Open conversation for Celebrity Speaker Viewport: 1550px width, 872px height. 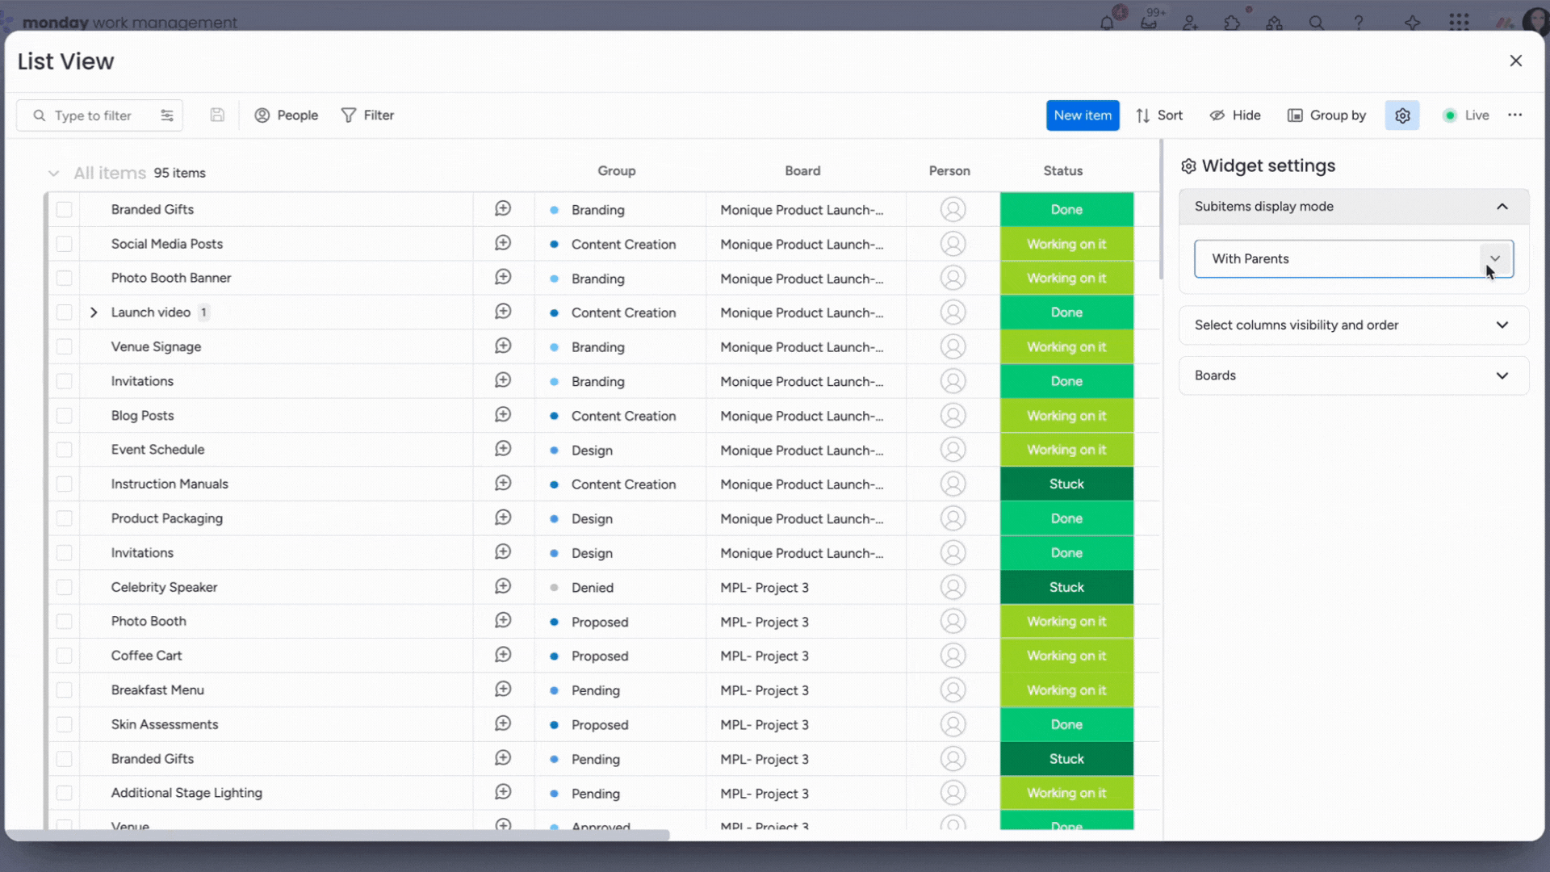pyautogui.click(x=503, y=587)
